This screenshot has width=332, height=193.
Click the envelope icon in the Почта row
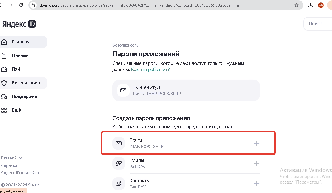[x=119, y=144]
